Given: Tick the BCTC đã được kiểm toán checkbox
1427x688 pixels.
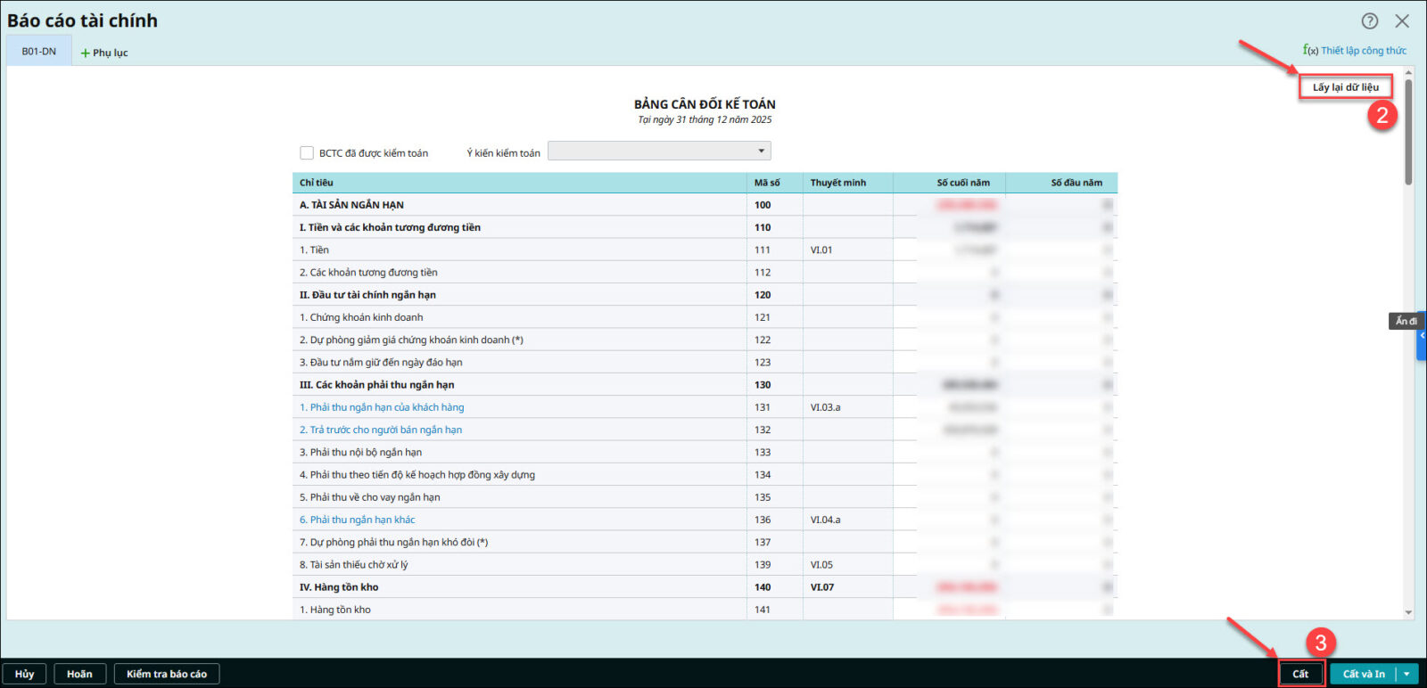Looking at the screenshot, I should pos(307,153).
